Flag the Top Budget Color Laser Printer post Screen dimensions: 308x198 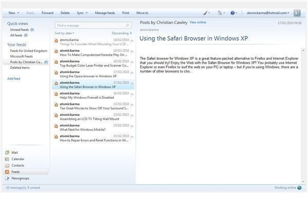pos(132,62)
